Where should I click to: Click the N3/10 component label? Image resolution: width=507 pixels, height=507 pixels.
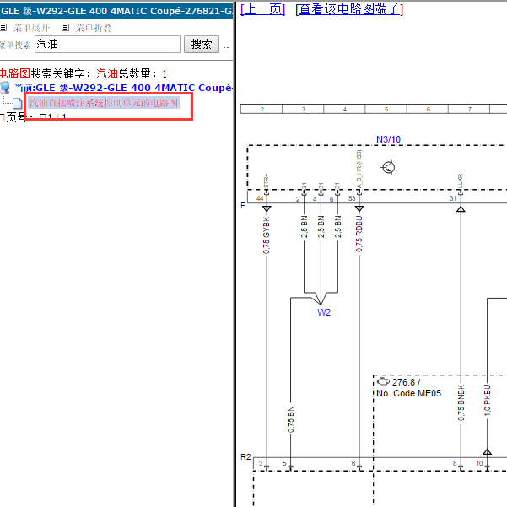388,139
